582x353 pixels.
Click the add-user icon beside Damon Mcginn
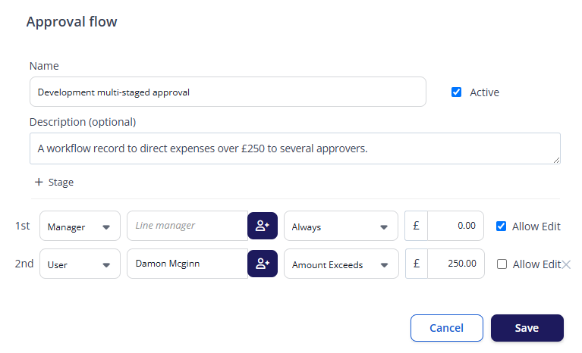[x=263, y=264]
